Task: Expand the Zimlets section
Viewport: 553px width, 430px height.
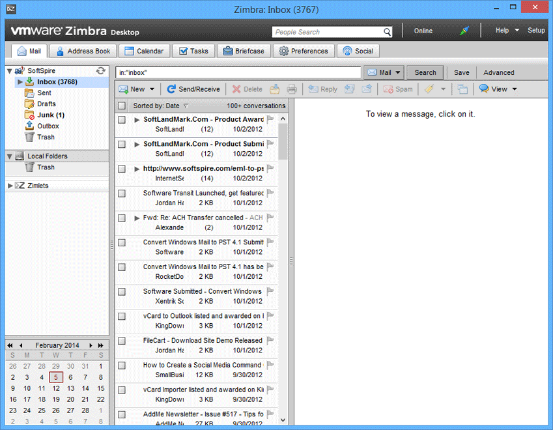Action: tap(10, 186)
